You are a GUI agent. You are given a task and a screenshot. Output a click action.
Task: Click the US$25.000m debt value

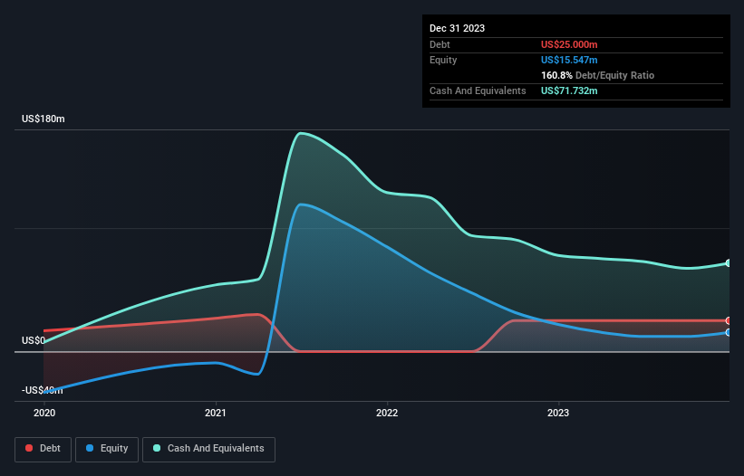pyautogui.click(x=569, y=44)
